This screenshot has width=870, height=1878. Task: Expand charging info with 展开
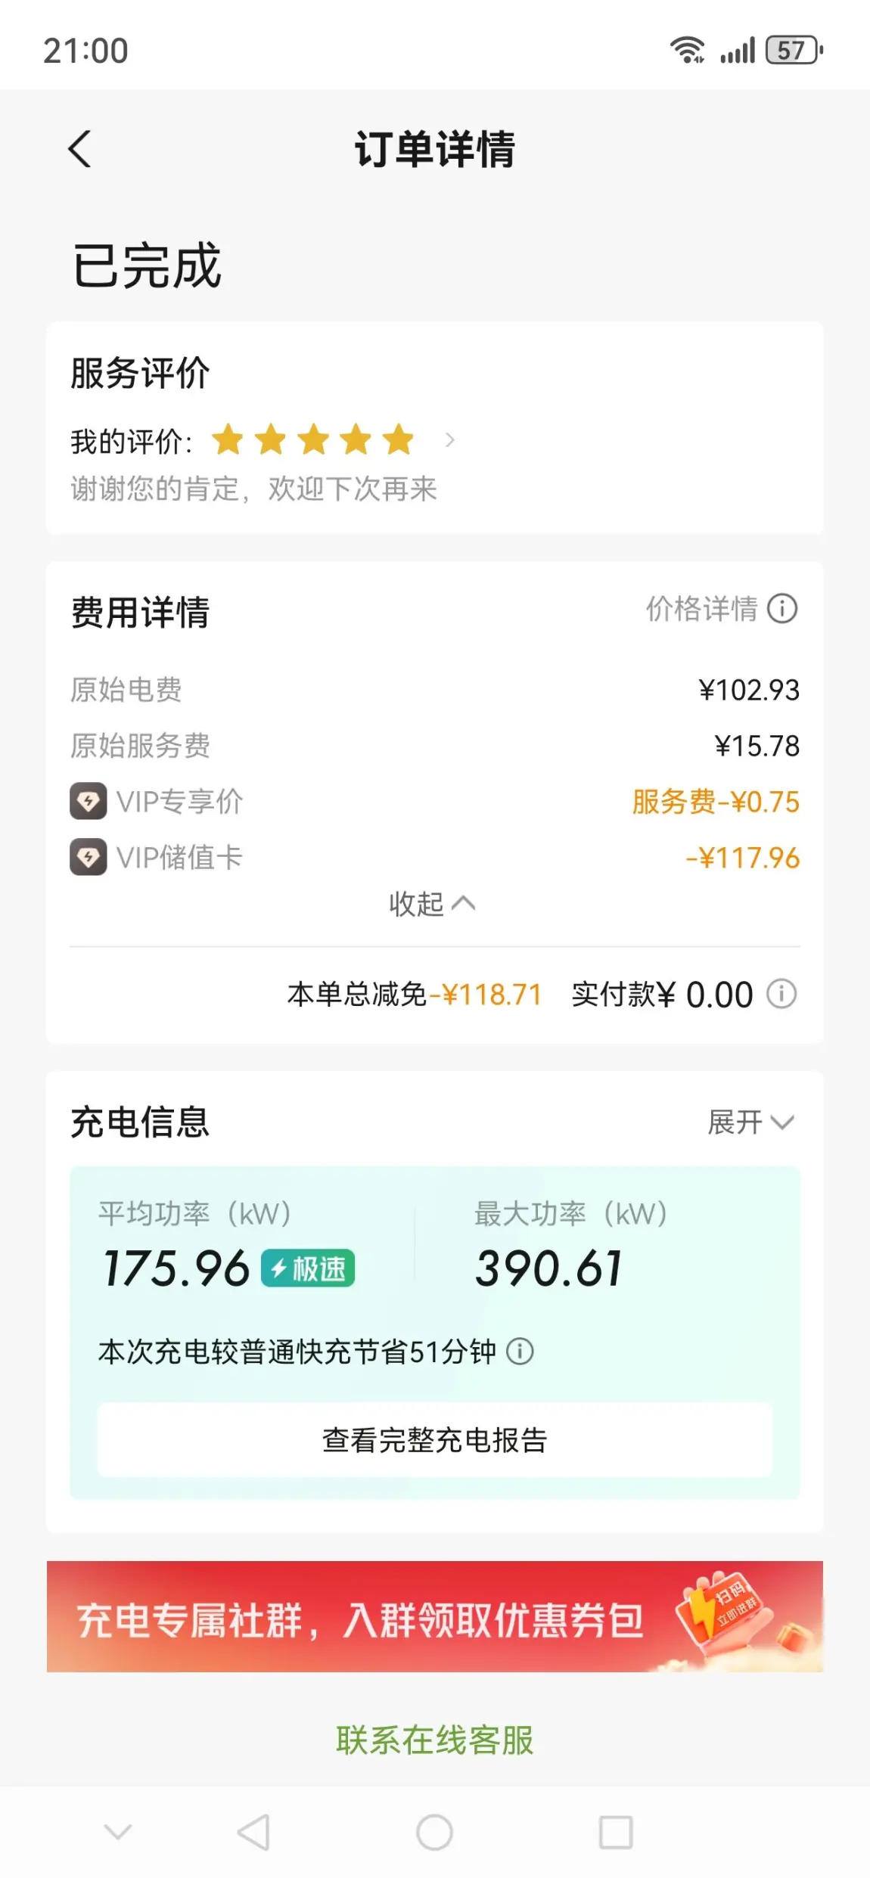coord(751,1122)
